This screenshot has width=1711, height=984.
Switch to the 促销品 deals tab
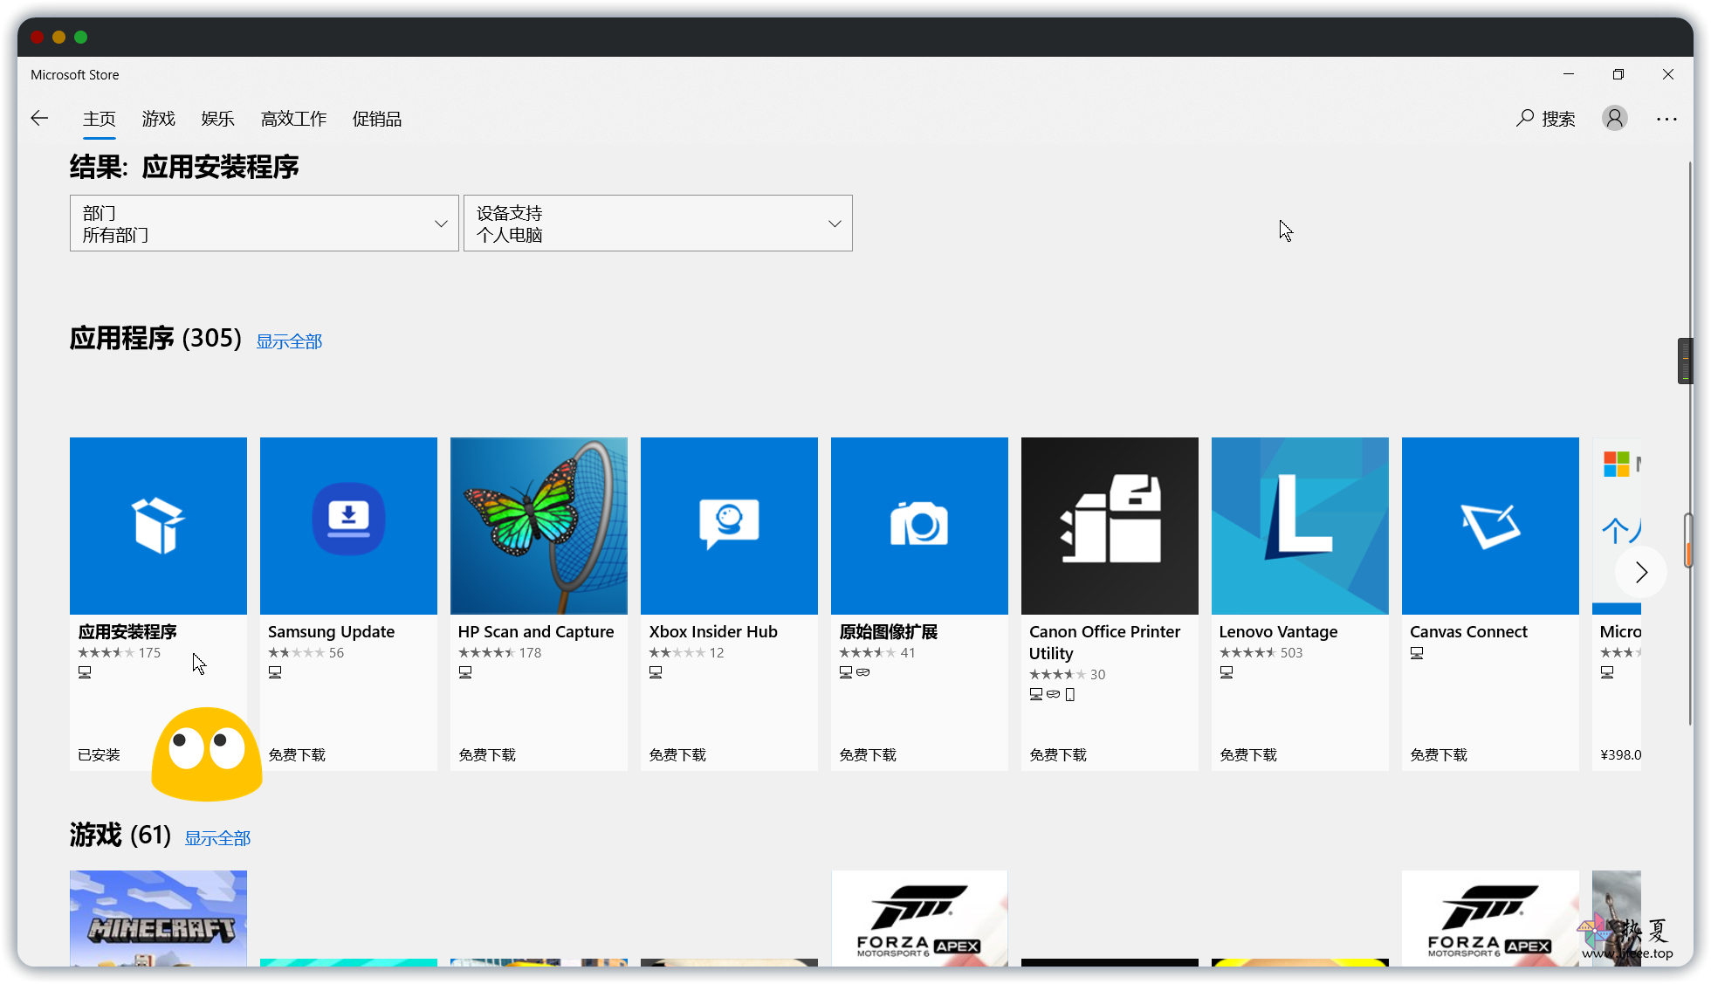[377, 119]
